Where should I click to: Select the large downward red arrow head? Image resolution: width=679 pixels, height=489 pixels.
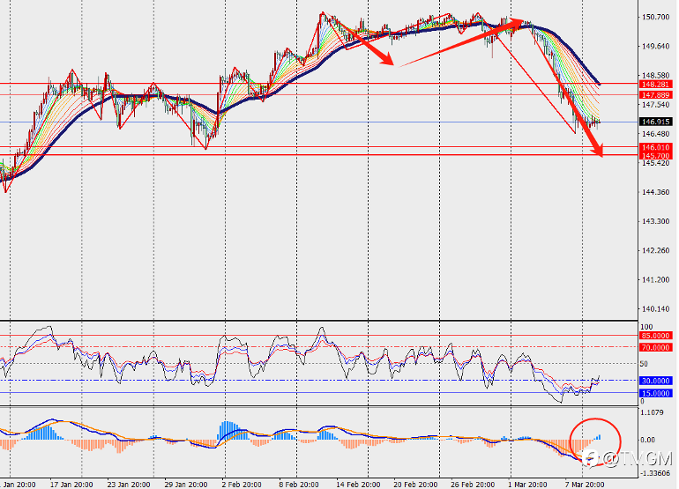tap(598, 150)
